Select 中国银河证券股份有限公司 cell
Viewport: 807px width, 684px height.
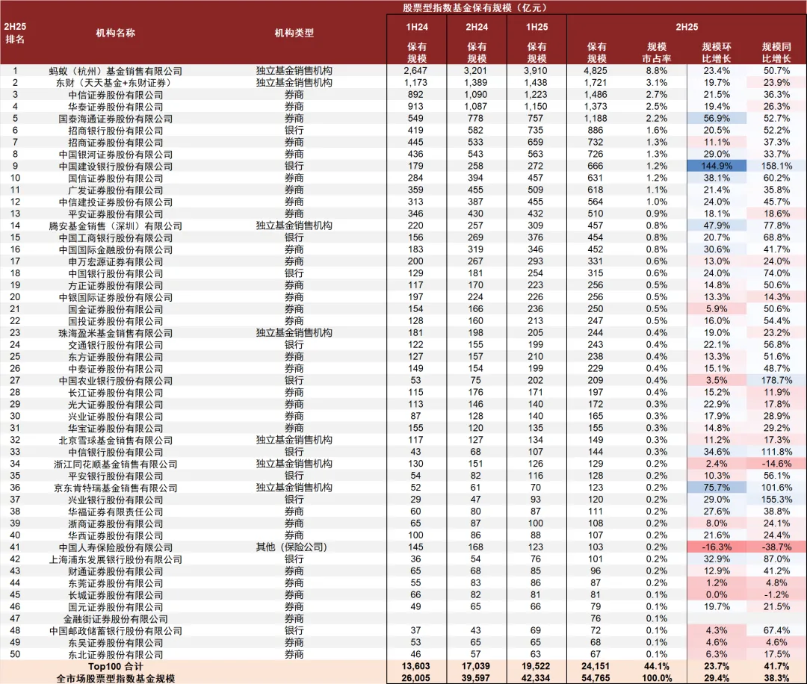tap(115, 155)
